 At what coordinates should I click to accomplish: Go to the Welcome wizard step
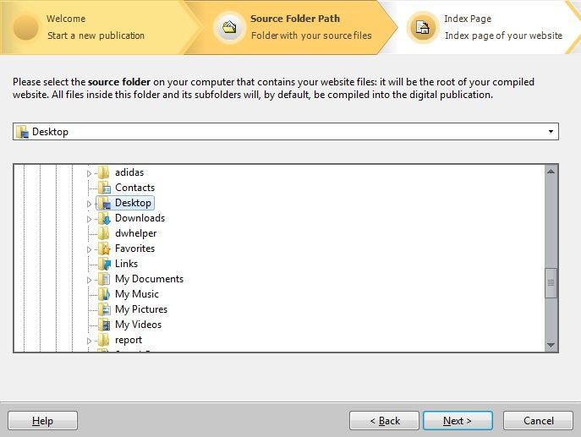96,27
